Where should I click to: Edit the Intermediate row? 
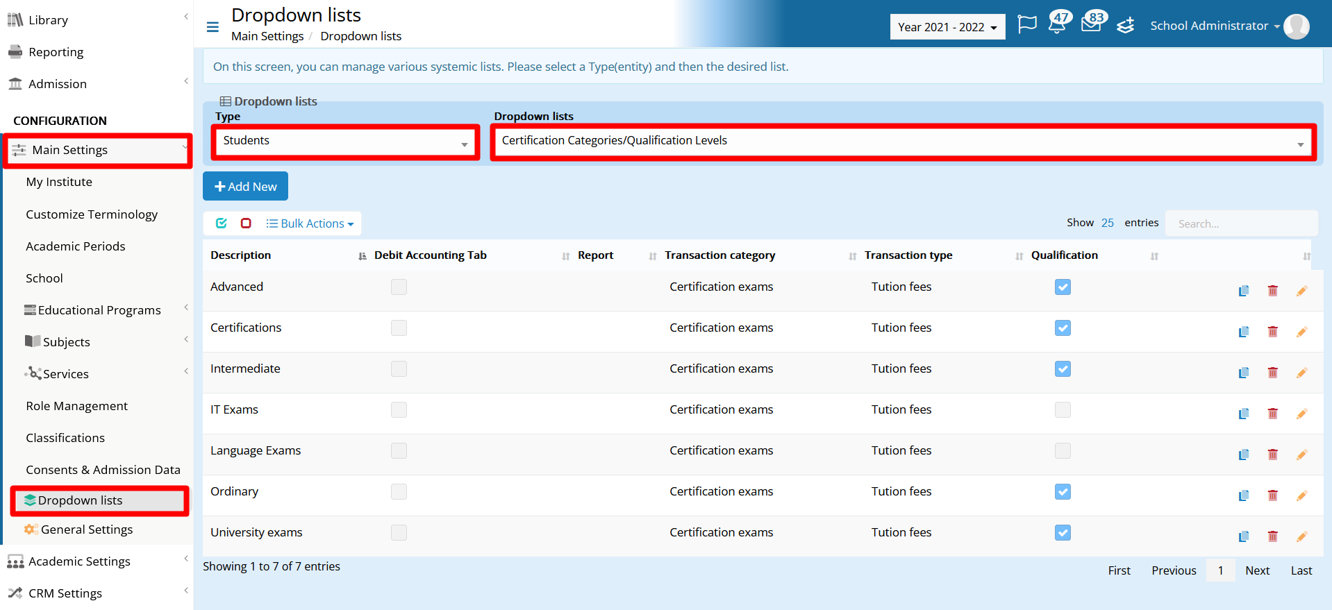[x=1301, y=373]
